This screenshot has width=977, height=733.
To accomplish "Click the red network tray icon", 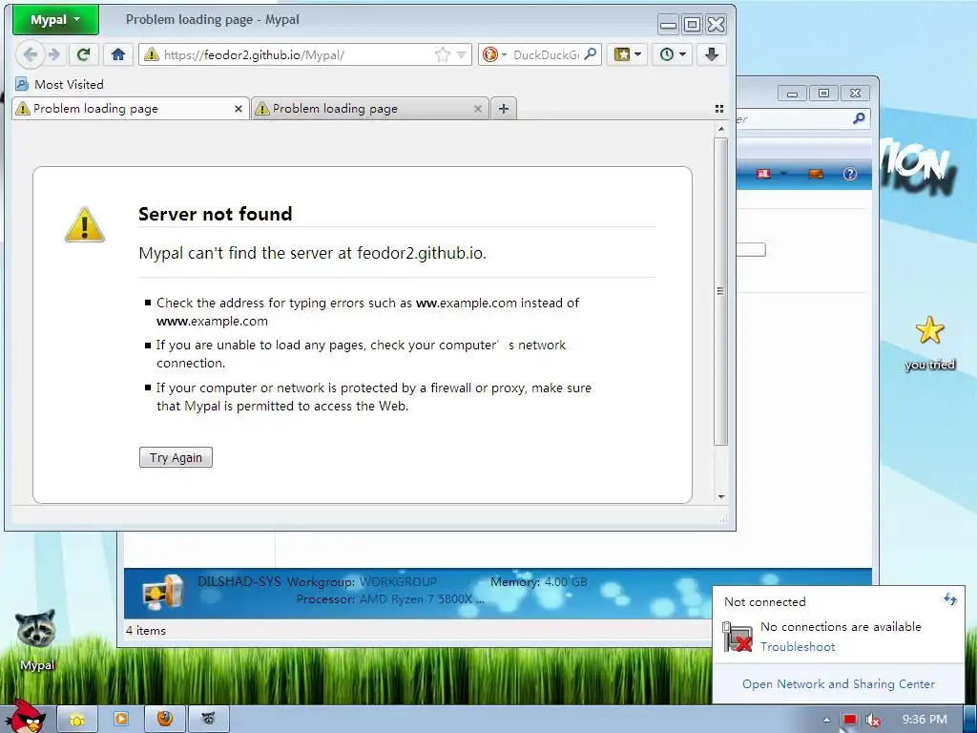I will 850,720.
